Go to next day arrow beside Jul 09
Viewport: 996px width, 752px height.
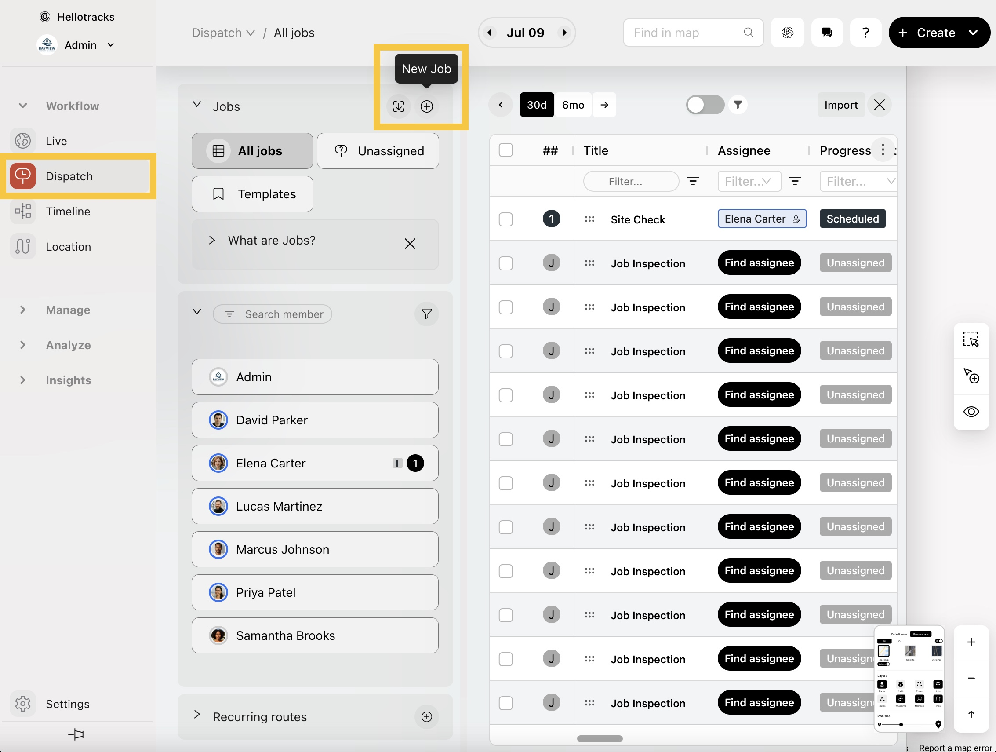pos(564,33)
